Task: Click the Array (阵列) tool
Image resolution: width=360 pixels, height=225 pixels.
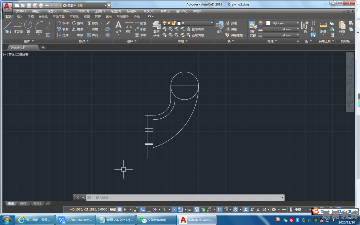Action: pyautogui.click(x=92, y=35)
